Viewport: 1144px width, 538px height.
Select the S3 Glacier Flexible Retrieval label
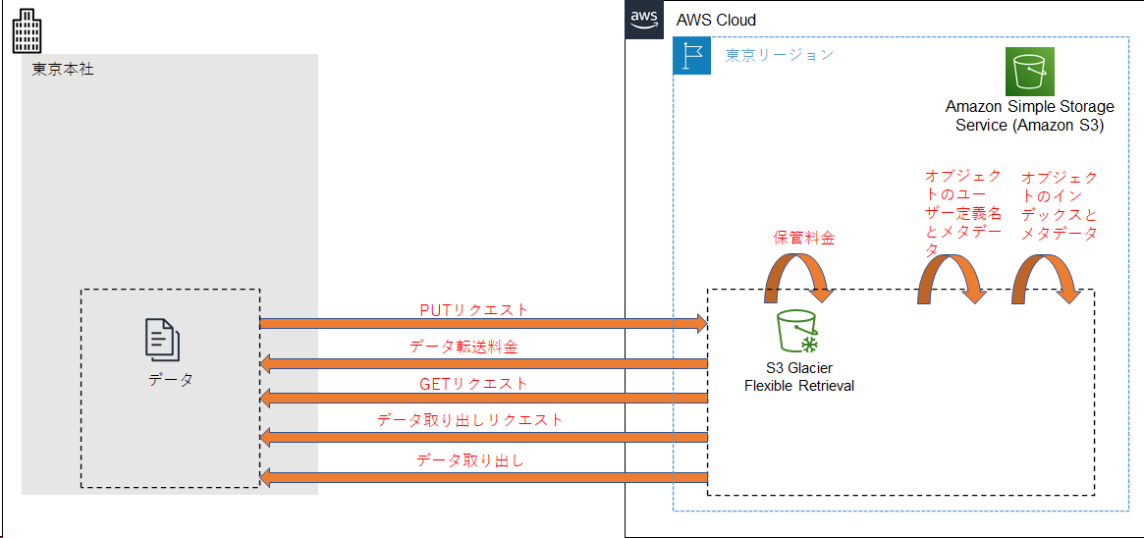click(x=799, y=378)
